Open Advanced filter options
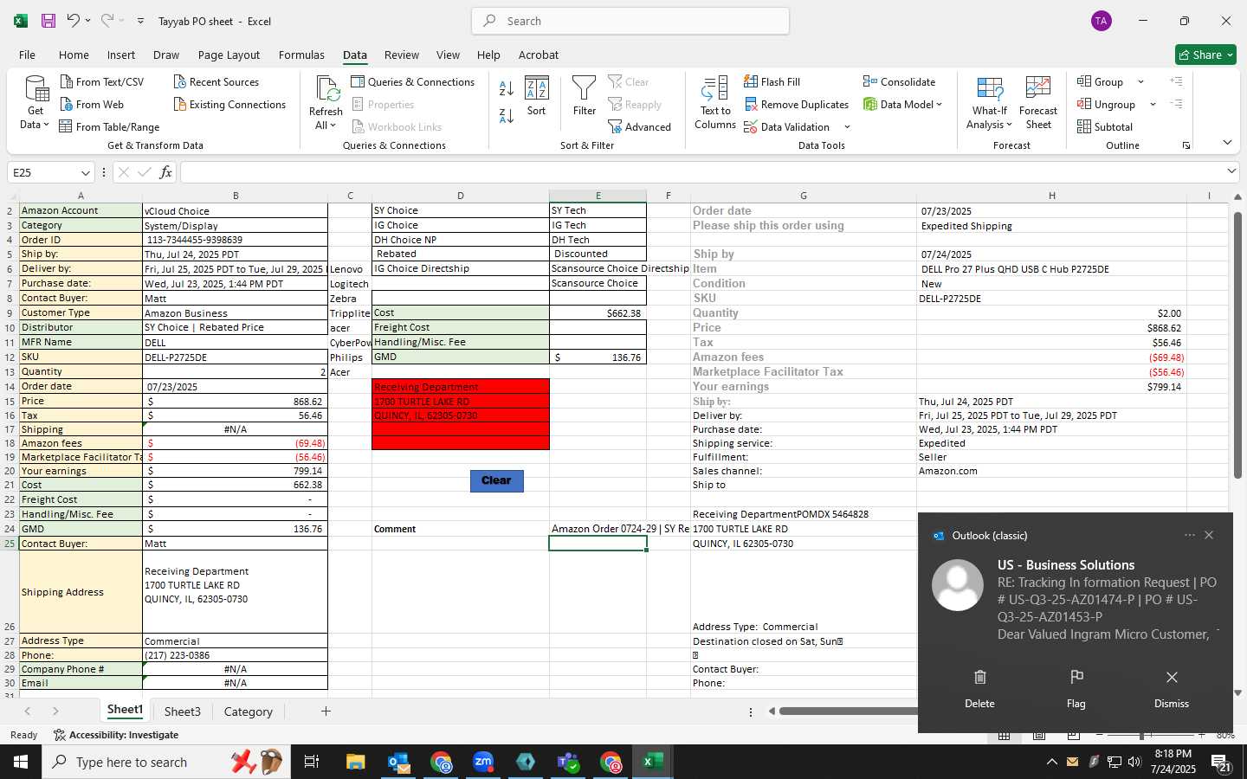1247x779 pixels. [x=639, y=127]
